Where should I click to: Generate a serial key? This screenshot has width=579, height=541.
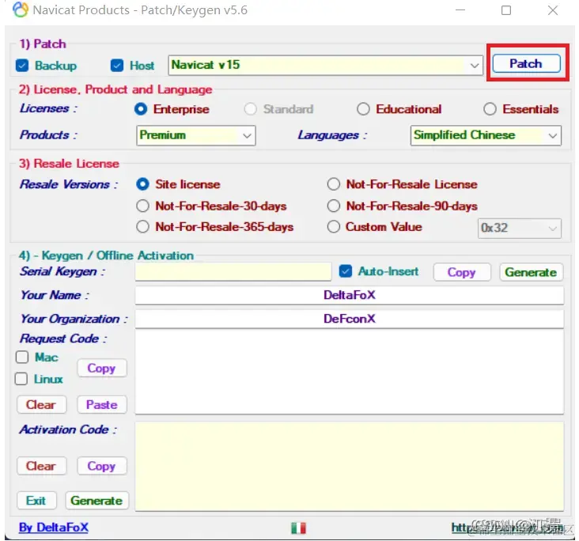click(531, 272)
